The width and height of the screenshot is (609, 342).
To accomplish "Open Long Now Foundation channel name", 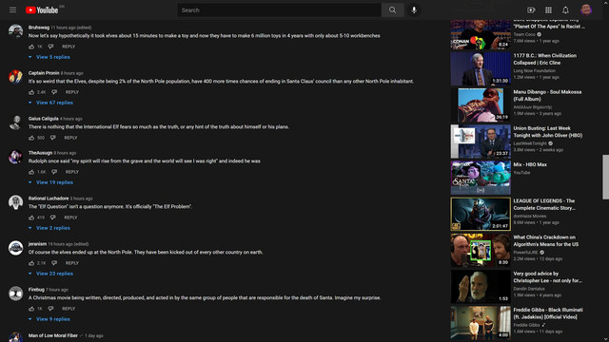I will click(535, 70).
